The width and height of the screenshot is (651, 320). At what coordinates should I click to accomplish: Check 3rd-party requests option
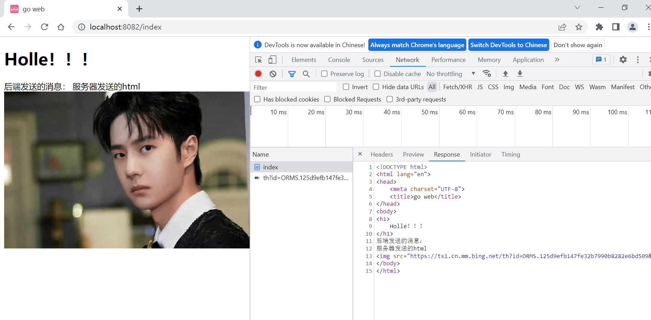pyautogui.click(x=390, y=99)
